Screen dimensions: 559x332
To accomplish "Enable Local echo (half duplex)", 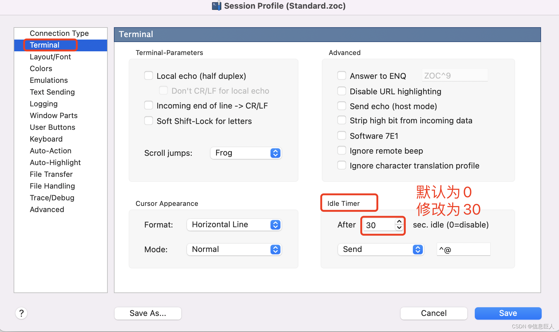I will coord(149,75).
